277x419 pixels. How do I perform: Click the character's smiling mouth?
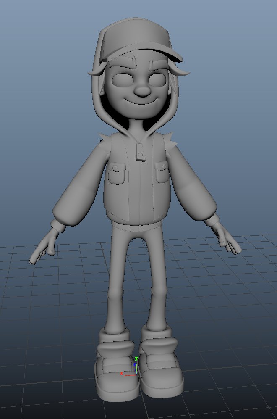click(141, 102)
